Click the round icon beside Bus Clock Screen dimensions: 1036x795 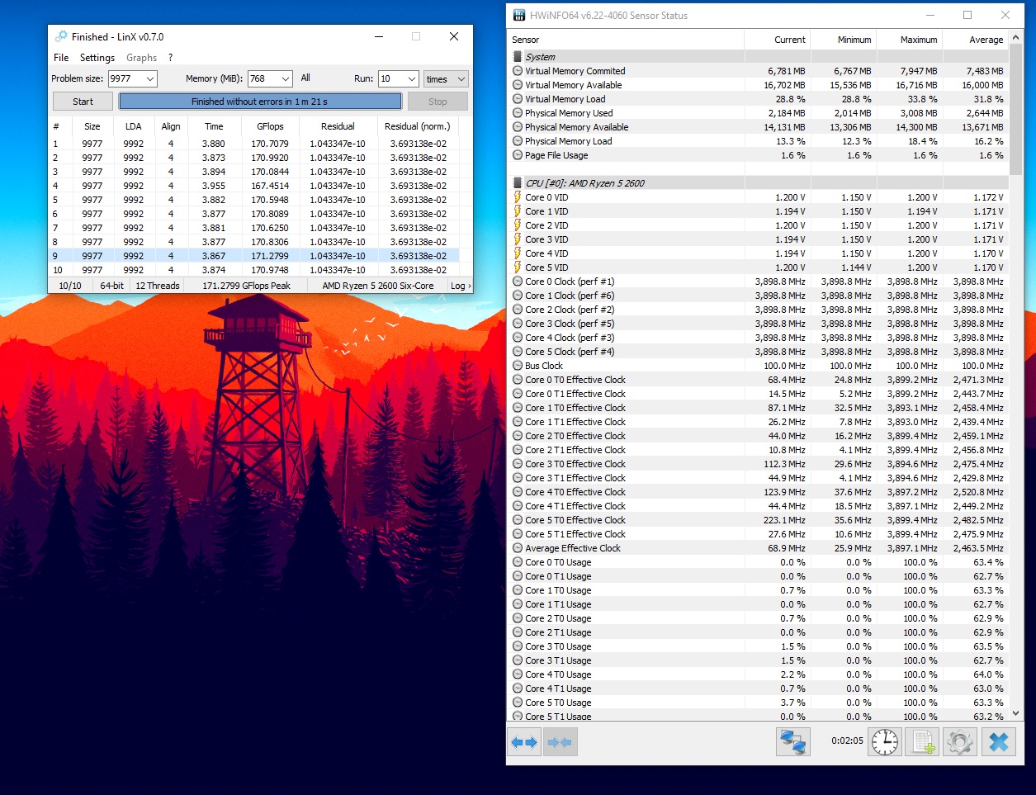click(x=518, y=366)
